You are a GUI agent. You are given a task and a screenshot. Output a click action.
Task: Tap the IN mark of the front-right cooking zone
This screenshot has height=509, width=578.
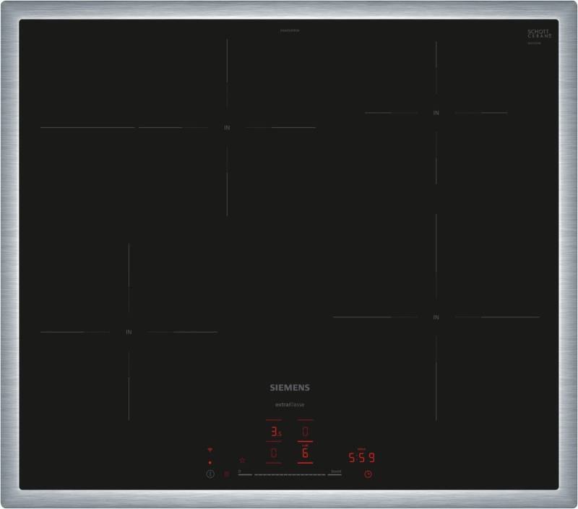[x=436, y=317]
